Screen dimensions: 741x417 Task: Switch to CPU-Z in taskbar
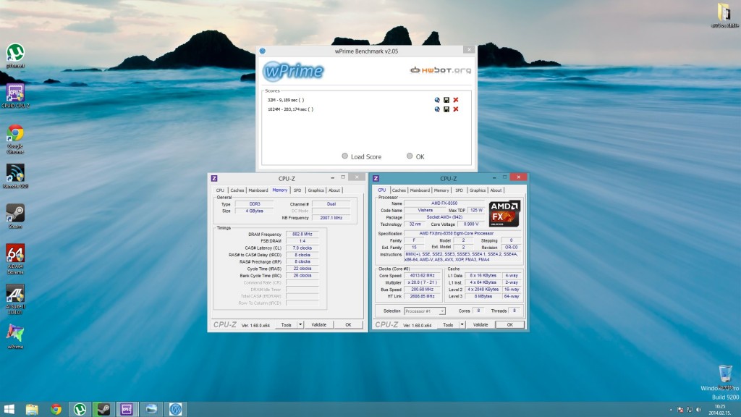tap(127, 409)
